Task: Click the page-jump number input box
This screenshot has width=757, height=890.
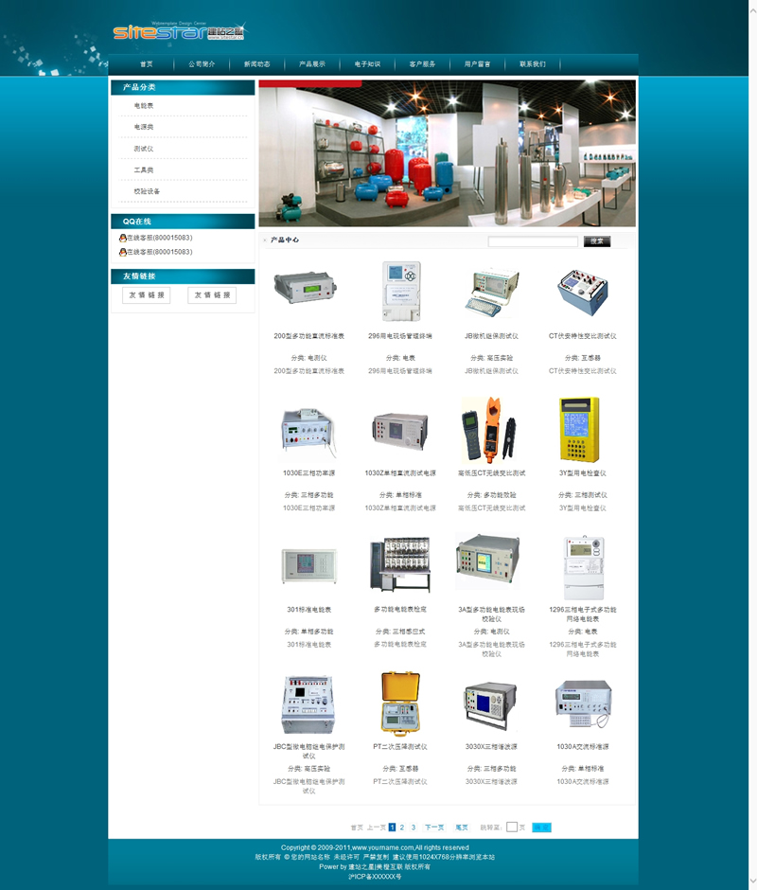Action: click(512, 827)
